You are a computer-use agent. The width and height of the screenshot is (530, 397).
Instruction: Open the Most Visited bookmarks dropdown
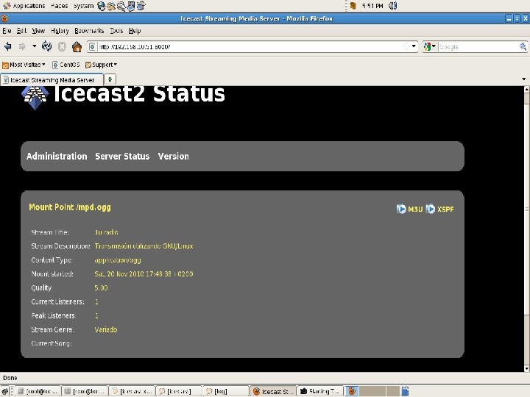pyautogui.click(x=24, y=65)
